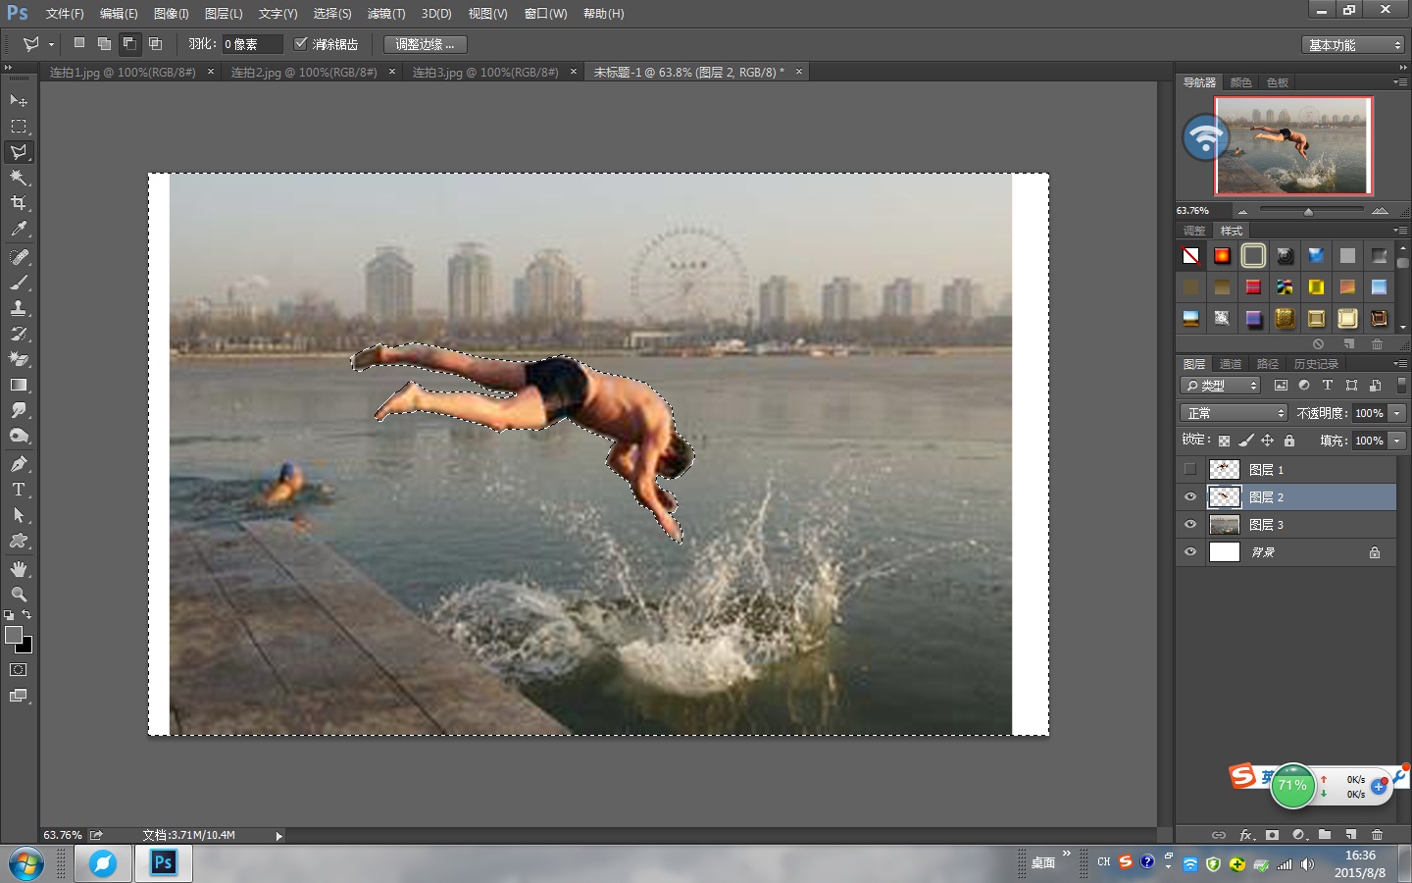1412x883 pixels.
Task: Open the 基本功能 workspace dropdown
Action: [1354, 45]
